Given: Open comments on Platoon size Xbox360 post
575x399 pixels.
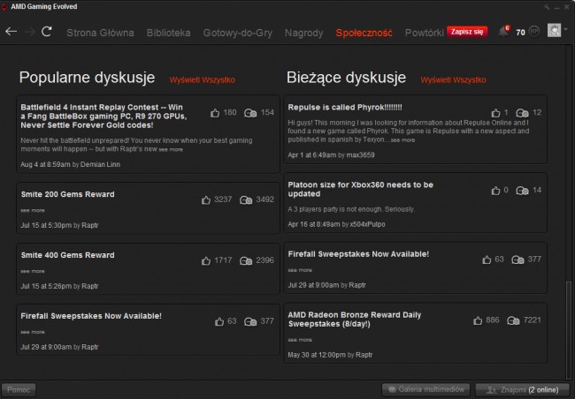Looking at the screenshot, I should (522, 191).
